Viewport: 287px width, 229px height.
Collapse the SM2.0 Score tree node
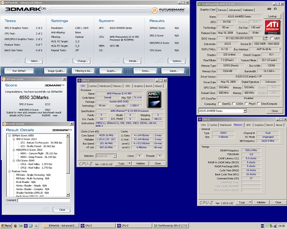13,138
